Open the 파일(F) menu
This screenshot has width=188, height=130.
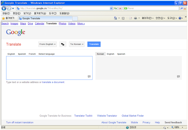click(6, 13)
